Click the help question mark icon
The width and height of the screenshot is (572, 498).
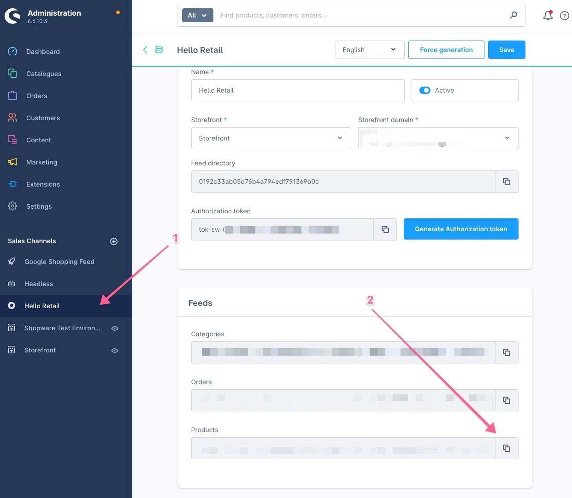pos(564,16)
